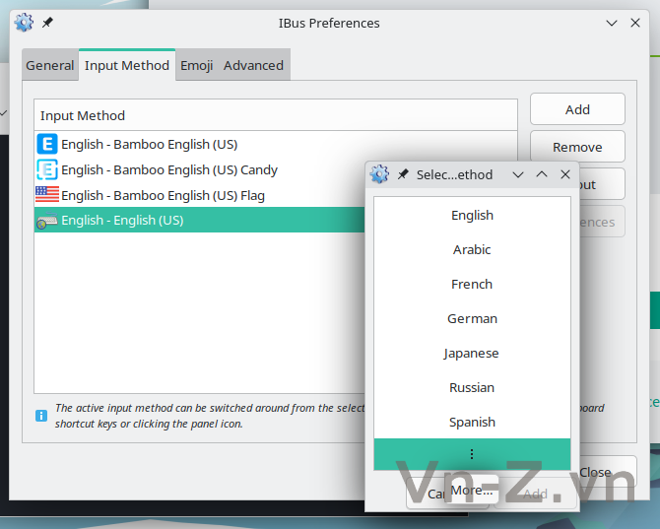This screenshot has width=660, height=529.
Task: Click the gear icon in Select method dialog
Action: [x=379, y=174]
